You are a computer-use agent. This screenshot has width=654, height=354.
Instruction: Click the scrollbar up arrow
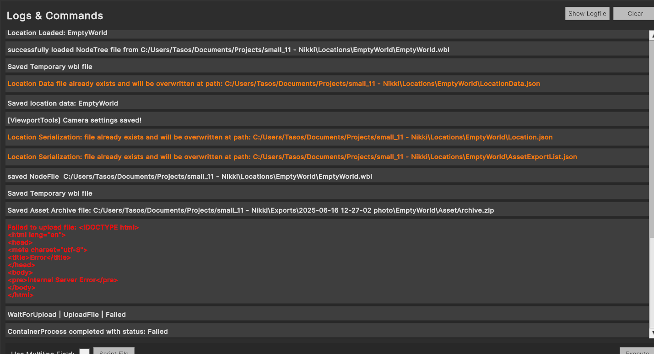click(651, 35)
